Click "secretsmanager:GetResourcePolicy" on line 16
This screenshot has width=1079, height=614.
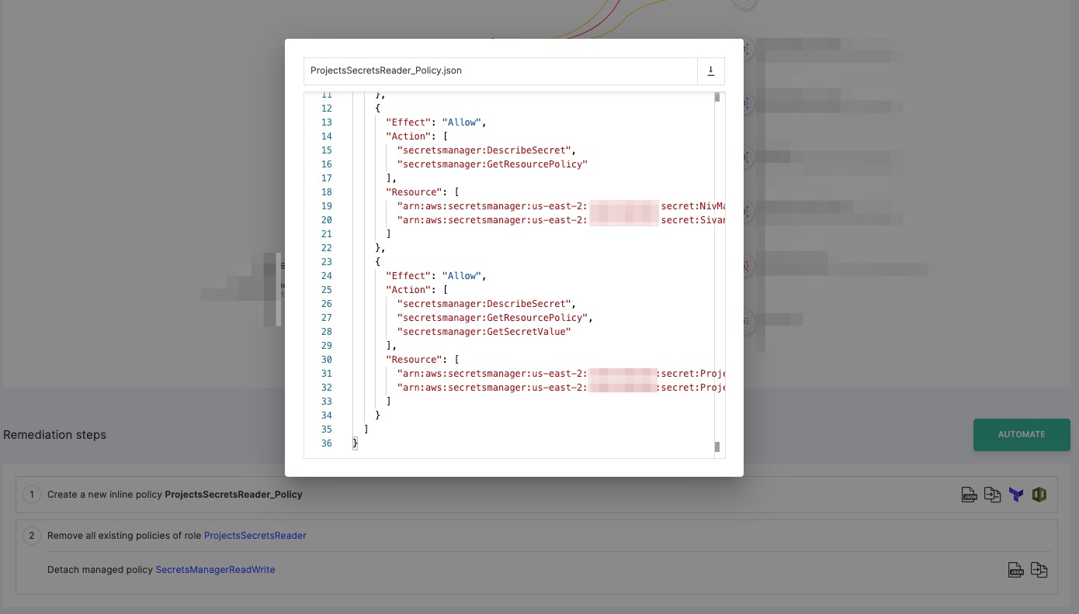click(492, 164)
